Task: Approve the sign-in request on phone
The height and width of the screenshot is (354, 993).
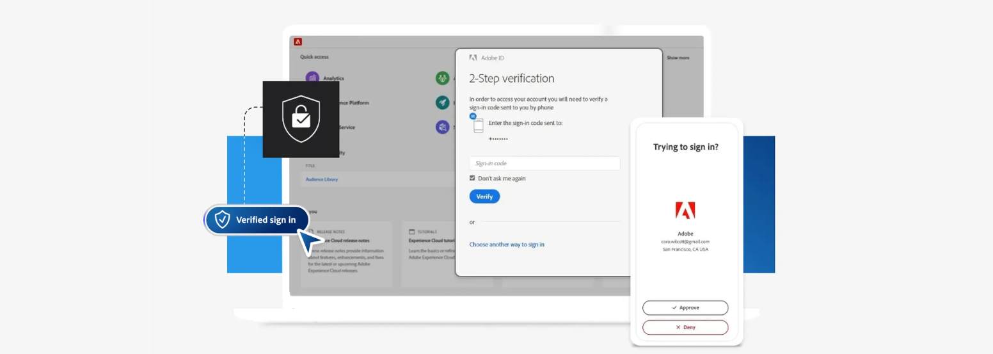Action: (685, 308)
